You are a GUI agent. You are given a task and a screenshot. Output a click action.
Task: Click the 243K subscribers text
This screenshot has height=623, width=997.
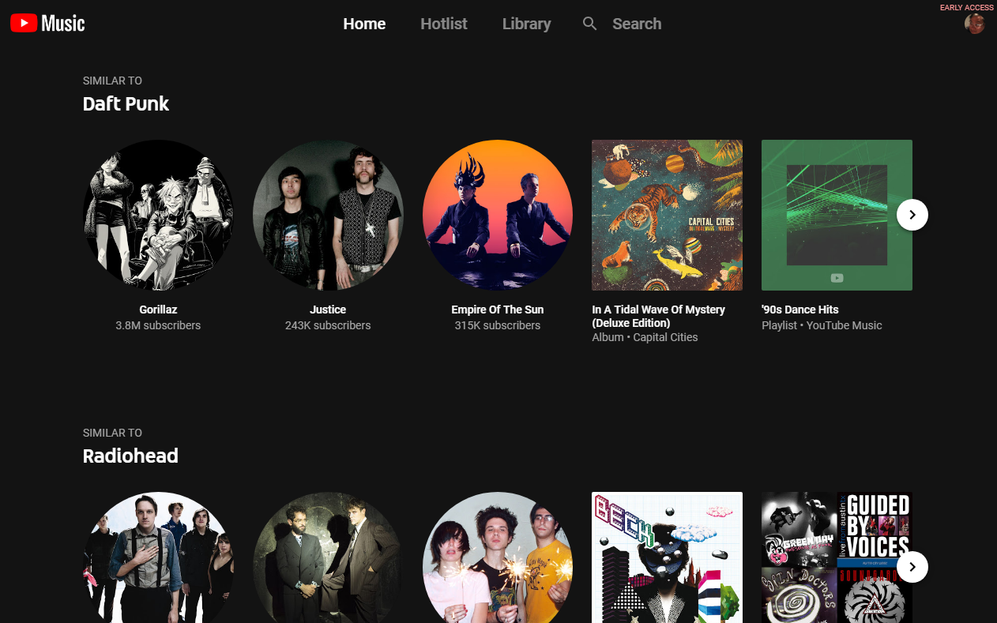(x=328, y=325)
